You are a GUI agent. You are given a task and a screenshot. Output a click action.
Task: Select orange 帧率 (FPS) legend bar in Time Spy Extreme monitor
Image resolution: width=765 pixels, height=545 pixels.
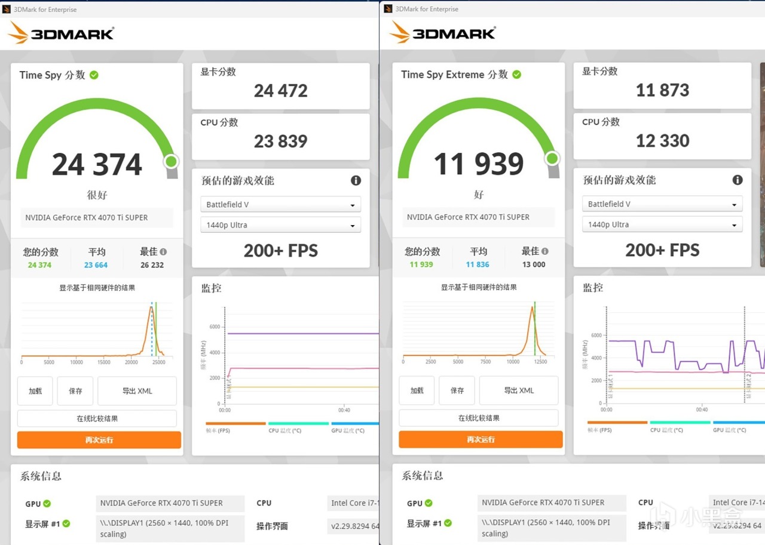(x=617, y=423)
